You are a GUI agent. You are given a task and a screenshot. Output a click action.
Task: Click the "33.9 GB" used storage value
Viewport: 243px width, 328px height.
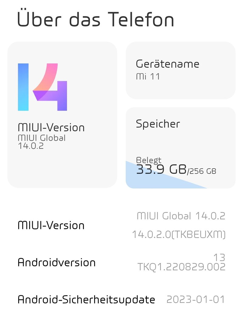click(161, 170)
